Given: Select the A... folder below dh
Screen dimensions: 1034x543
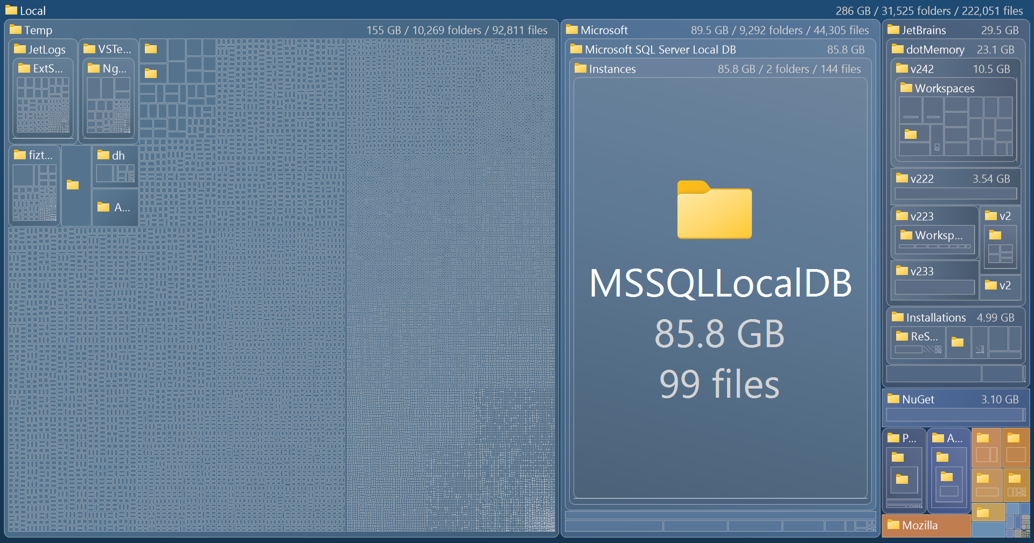Looking at the screenshot, I should pos(103,207).
